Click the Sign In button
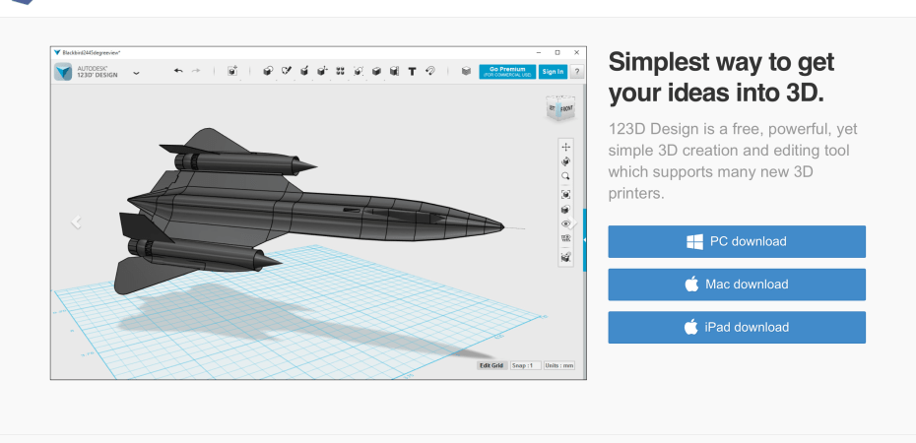 553,71
